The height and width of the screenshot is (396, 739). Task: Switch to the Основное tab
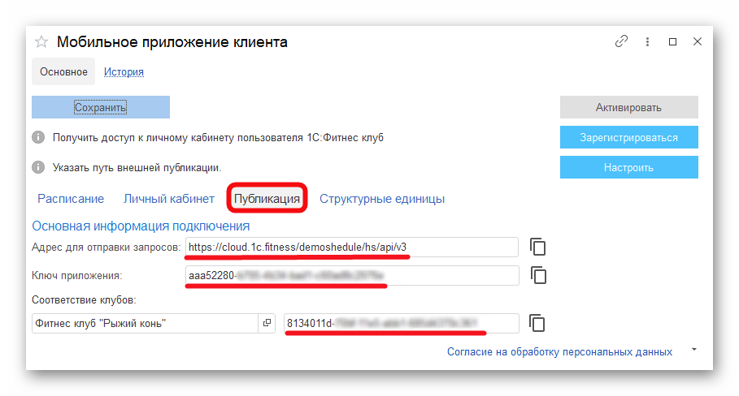(x=63, y=71)
